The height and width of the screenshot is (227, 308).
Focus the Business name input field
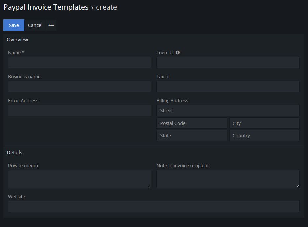(x=79, y=87)
